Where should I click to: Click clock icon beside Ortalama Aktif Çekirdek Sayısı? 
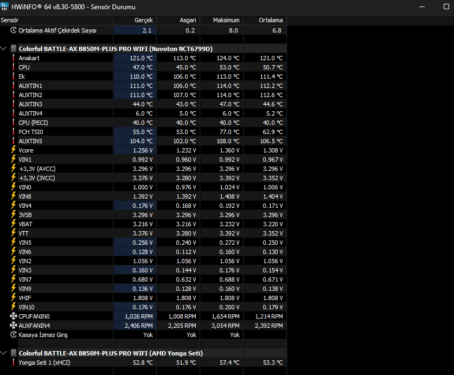(x=14, y=30)
